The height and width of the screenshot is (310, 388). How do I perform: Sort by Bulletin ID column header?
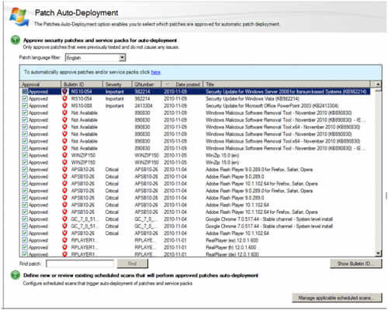(x=81, y=84)
